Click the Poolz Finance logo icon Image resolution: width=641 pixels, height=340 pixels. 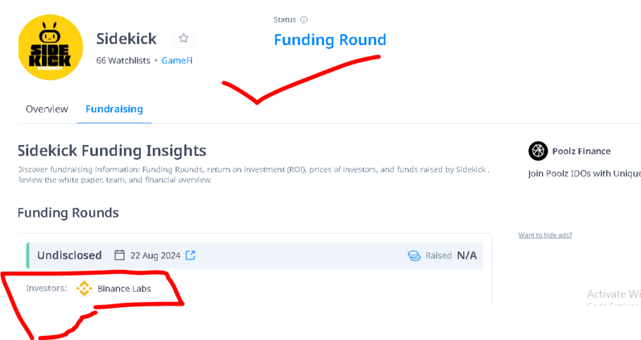pos(538,151)
